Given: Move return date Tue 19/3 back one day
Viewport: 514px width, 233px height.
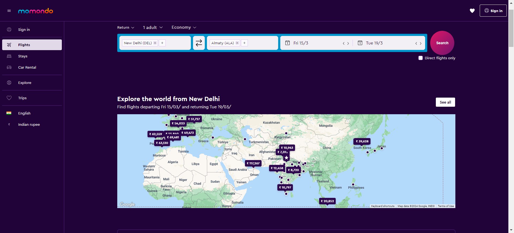Looking at the screenshot, I should coord(416,43).
